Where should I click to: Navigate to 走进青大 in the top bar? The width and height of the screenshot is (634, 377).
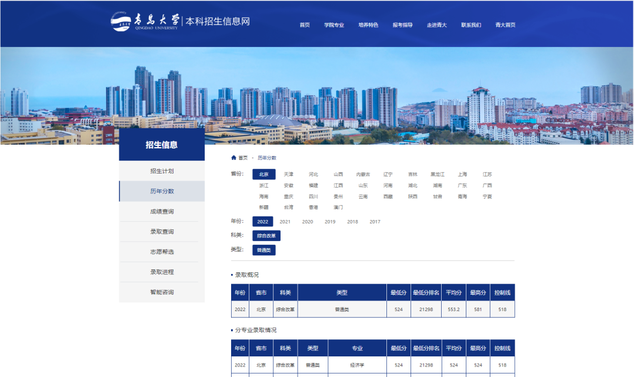[438, 25]
